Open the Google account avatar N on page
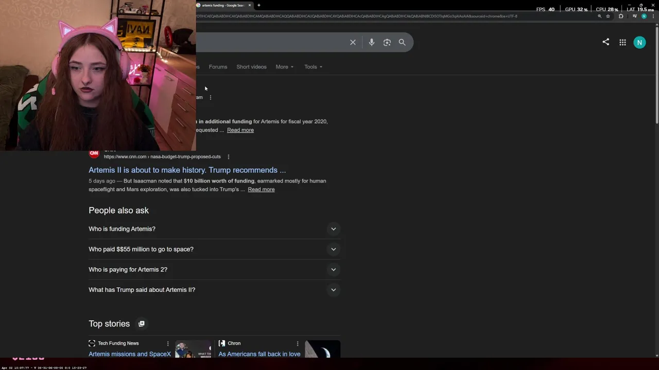 point(639,43)
